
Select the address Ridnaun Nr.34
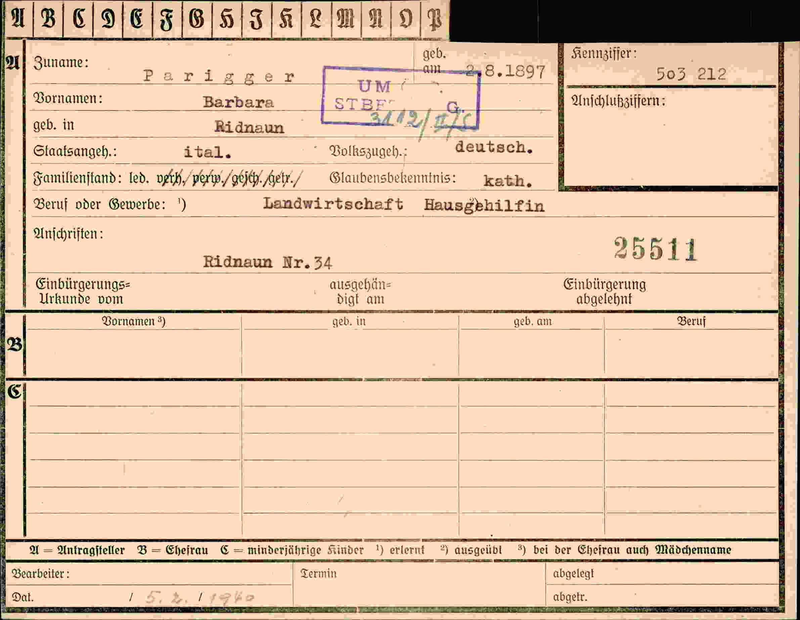[x=268, y=262]
